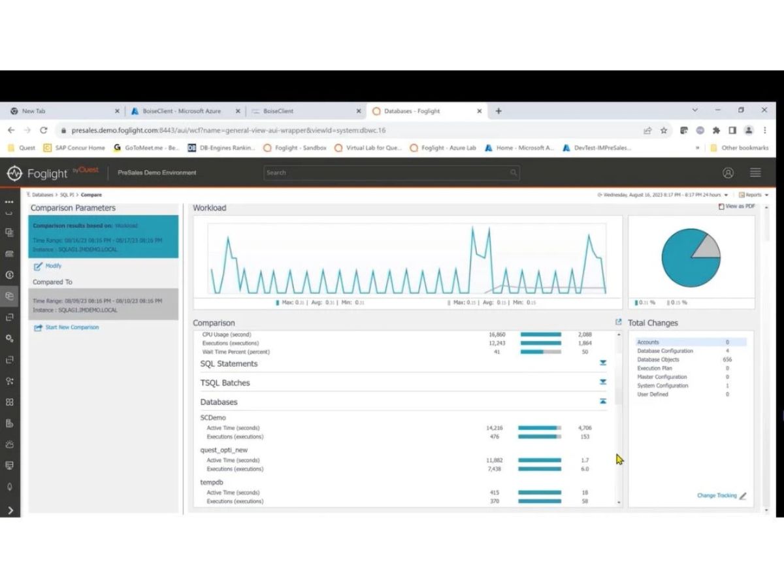Click the View as PDF icon
This screenshot has height=588, width=784.
pos(721,206)
